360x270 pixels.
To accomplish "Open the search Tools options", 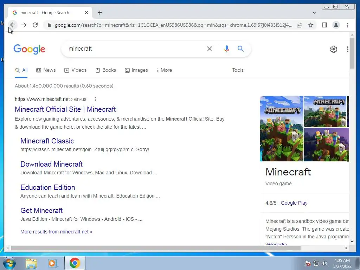I will (x=238, y=70).
